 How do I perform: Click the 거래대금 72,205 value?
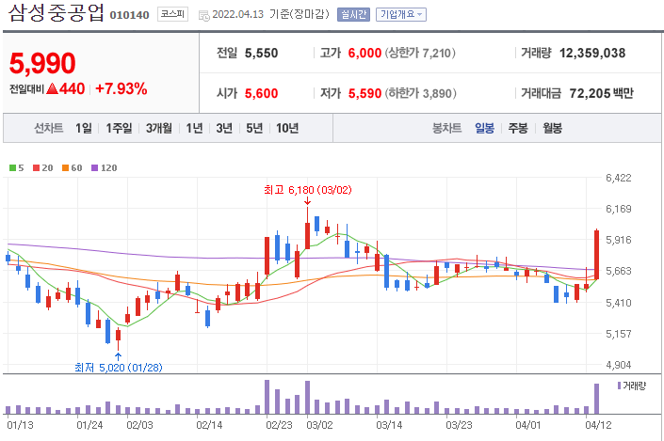point(590,93)
